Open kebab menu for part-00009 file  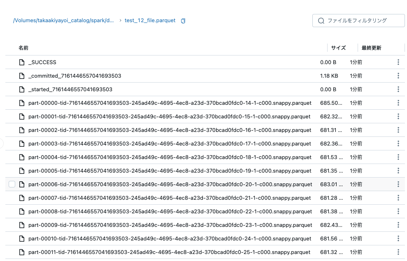click(x=398, y=225)
